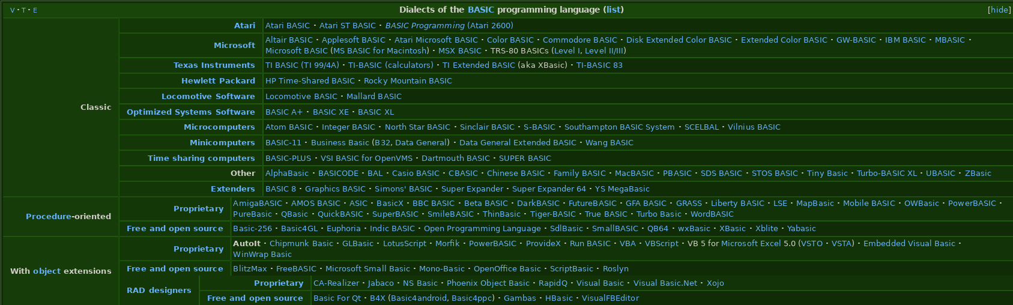Screen dimensions: 1013x305
Task: Open the Microsoft group heading link
Action: (234, 45)
